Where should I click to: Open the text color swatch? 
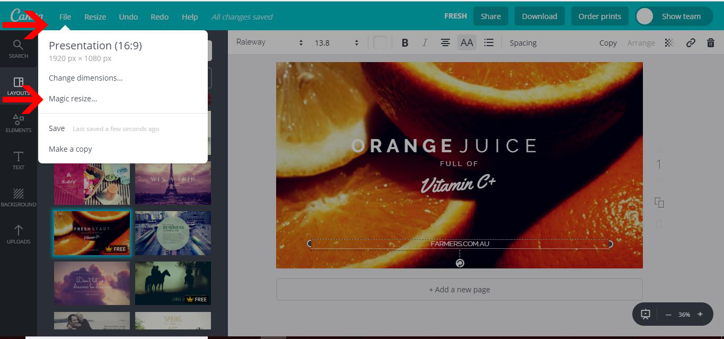[380, 42]
